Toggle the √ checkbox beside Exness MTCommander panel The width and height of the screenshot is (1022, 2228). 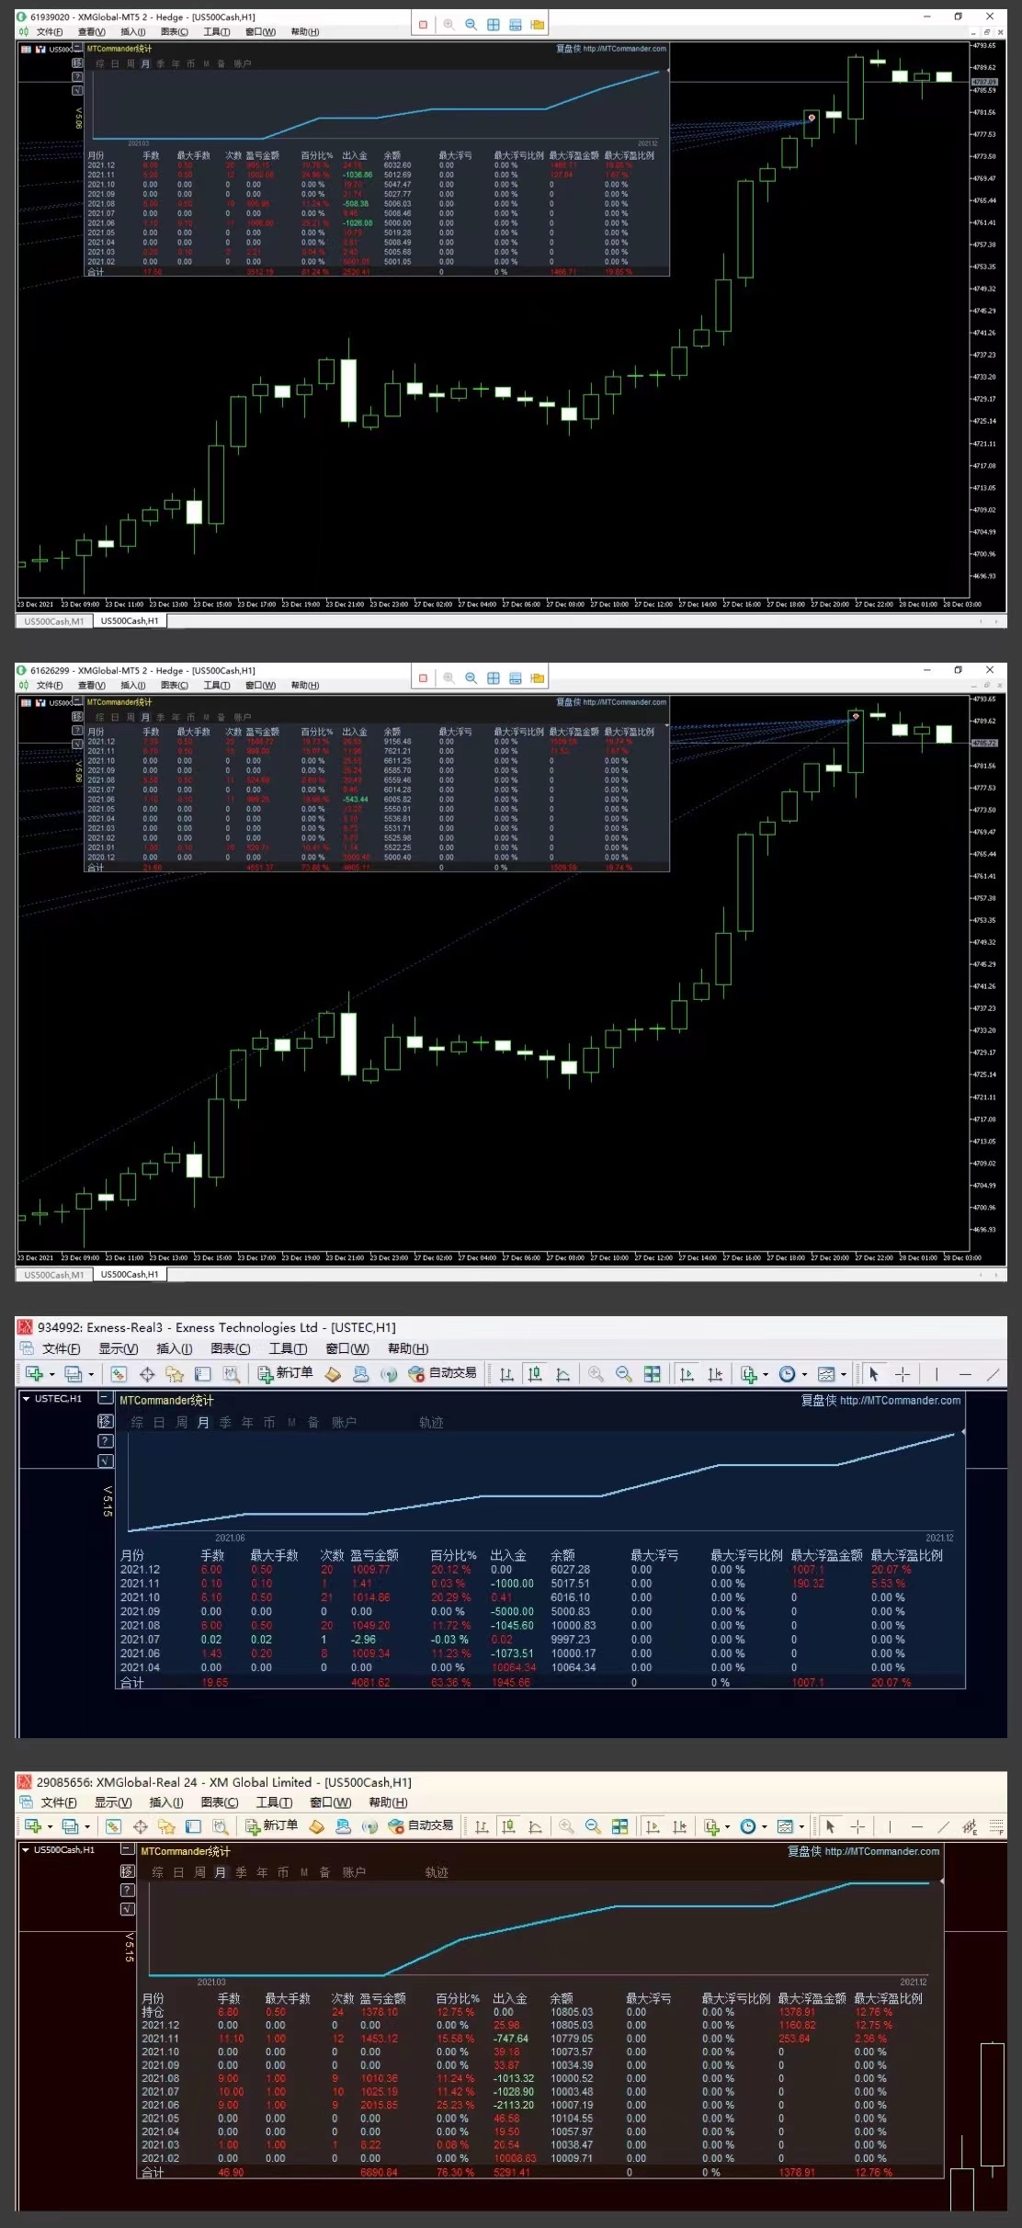tap(105, 1461)
